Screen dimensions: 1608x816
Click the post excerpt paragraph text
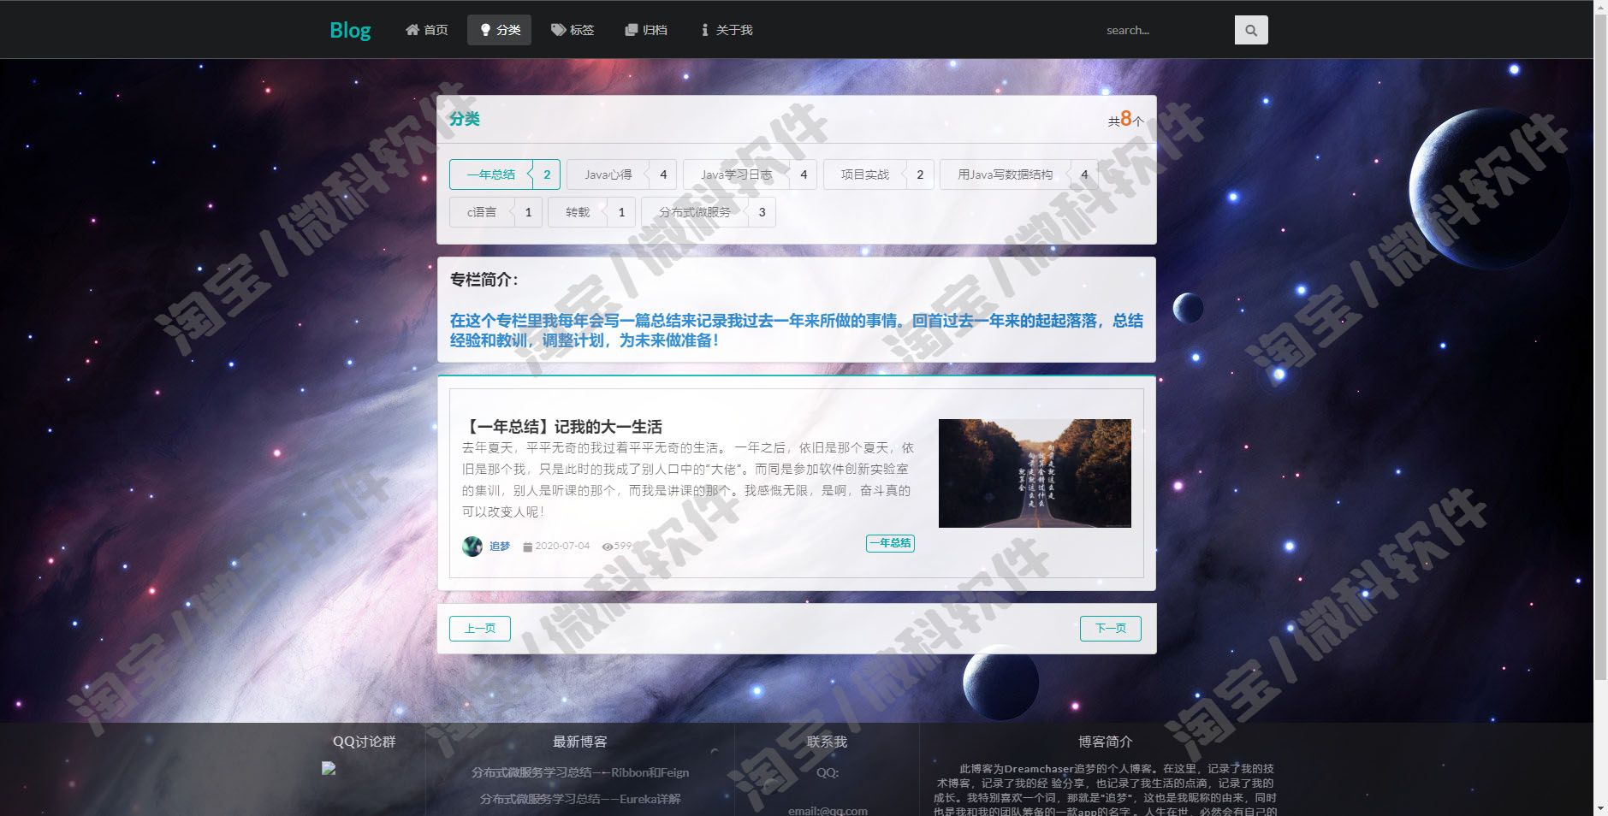(x=688, y=480)
